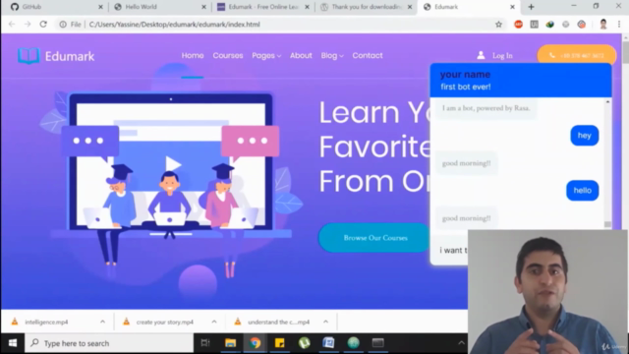Click the Edumark book logo

click(29, 56)
